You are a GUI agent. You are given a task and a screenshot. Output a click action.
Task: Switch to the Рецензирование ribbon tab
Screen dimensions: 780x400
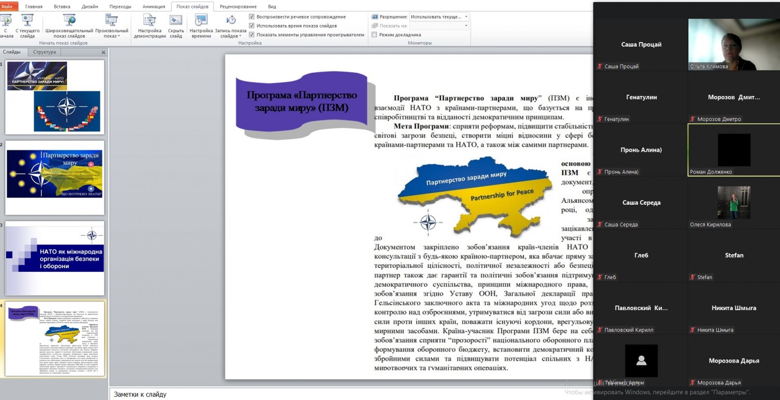tap(238, 7)
